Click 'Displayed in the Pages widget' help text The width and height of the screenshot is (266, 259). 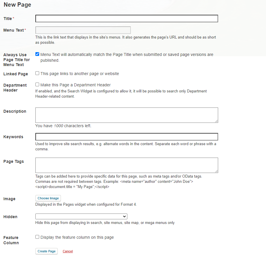click(x=86, y=205)
